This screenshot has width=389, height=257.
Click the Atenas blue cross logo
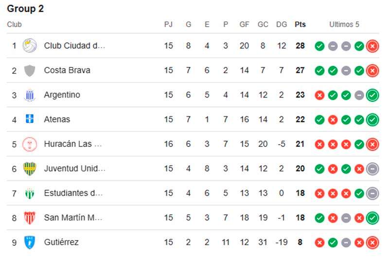[x=30, y=119]
